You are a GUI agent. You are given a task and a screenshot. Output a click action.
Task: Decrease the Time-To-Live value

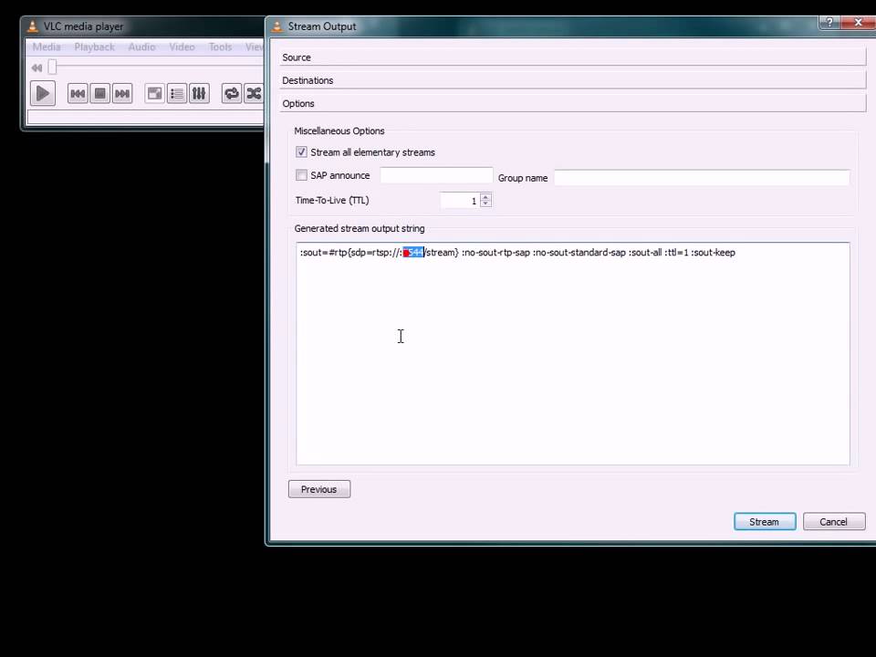pyautogui.click(x=485, y=204)
